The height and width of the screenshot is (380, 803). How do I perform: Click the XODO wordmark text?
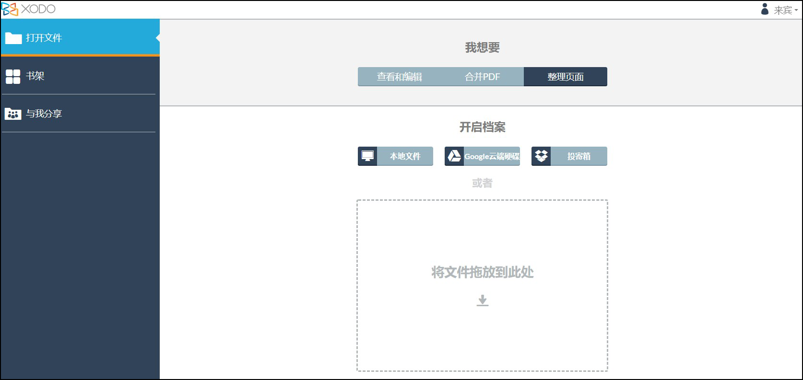38,9
